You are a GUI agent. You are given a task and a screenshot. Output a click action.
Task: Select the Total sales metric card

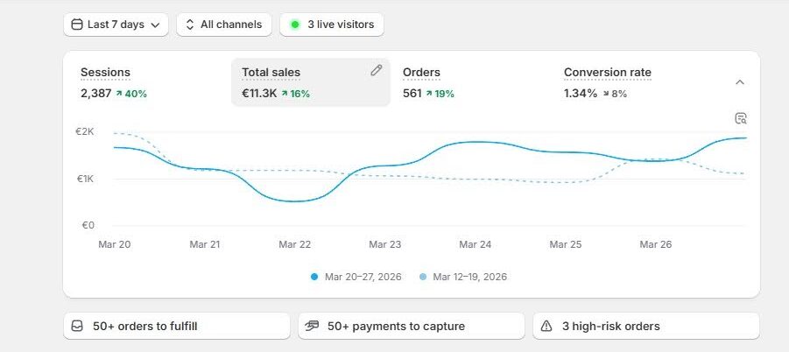pyautogui.click(x=298, y=82)
